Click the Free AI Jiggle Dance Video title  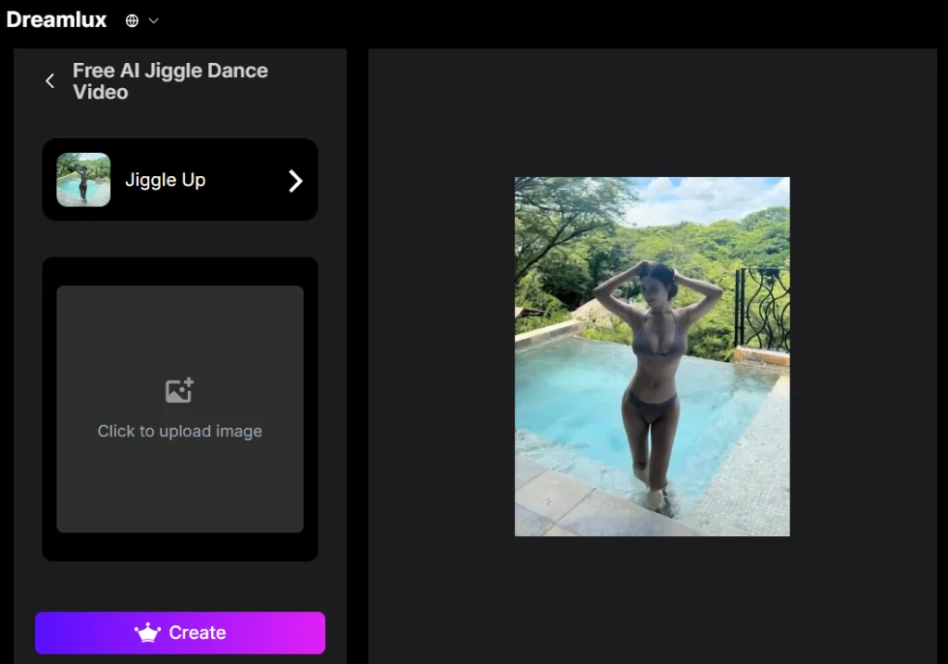coord(170,81)
